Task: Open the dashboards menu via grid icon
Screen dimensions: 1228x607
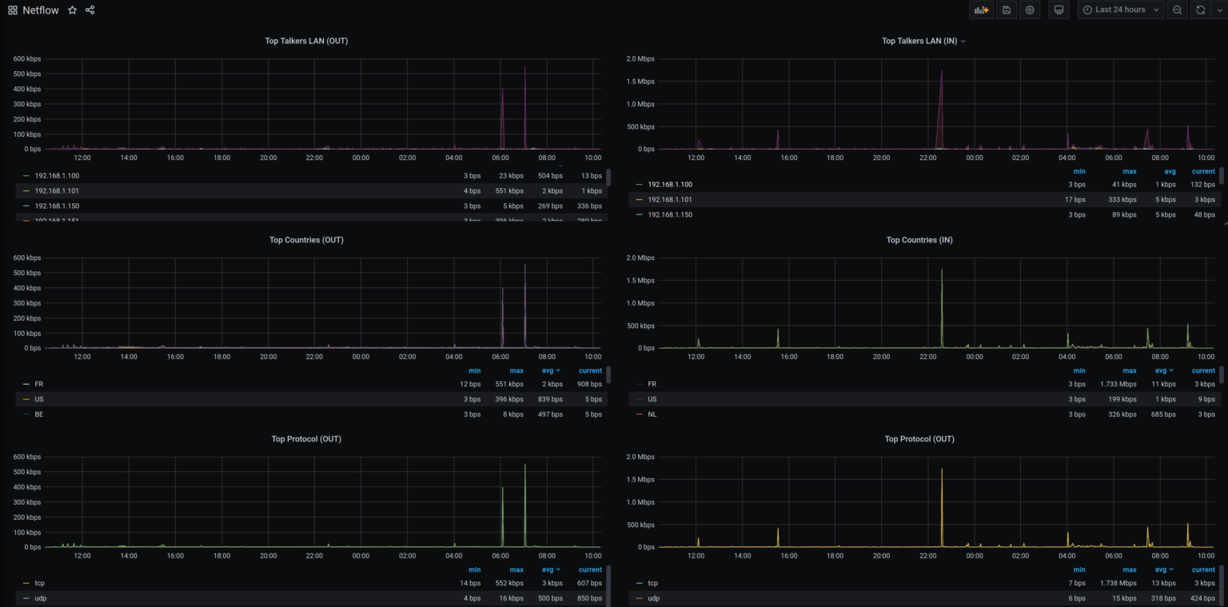Action: pyautogui.click(x=11, y=10)
